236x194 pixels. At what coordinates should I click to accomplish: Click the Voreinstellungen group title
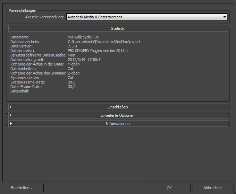point(23,10)
